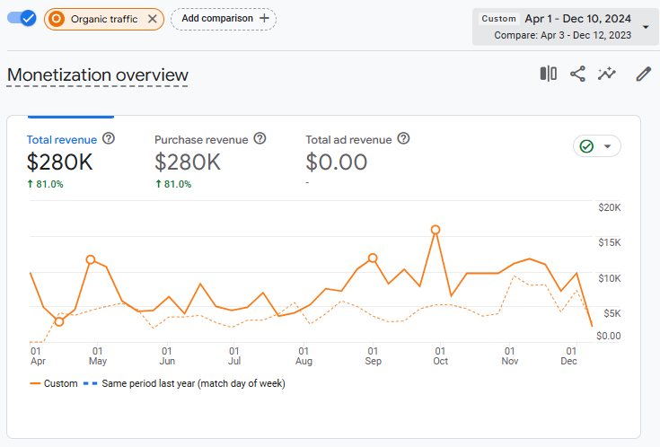Click the plus in Add comparison
Image resolution: width=660 pixels, height=447 pixels.
click(263, 18)
